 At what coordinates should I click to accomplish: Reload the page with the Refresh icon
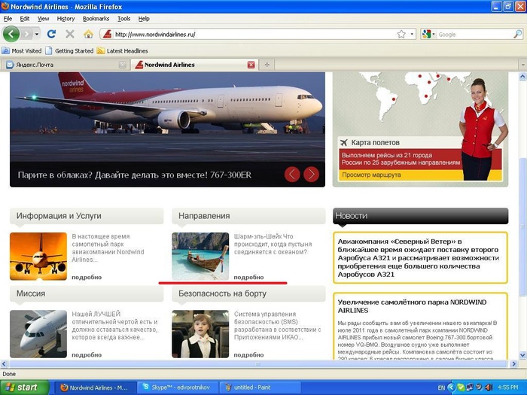[x=51, y=34]
